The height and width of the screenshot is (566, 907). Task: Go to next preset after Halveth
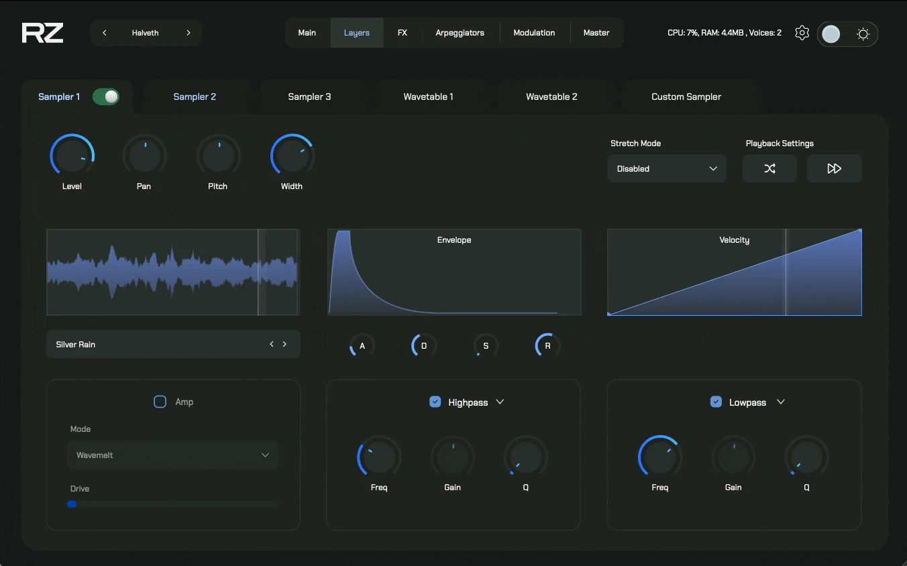click(x=189, y=33)
